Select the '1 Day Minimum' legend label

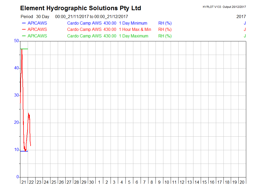pyautogui.click(x=133, y=23)
